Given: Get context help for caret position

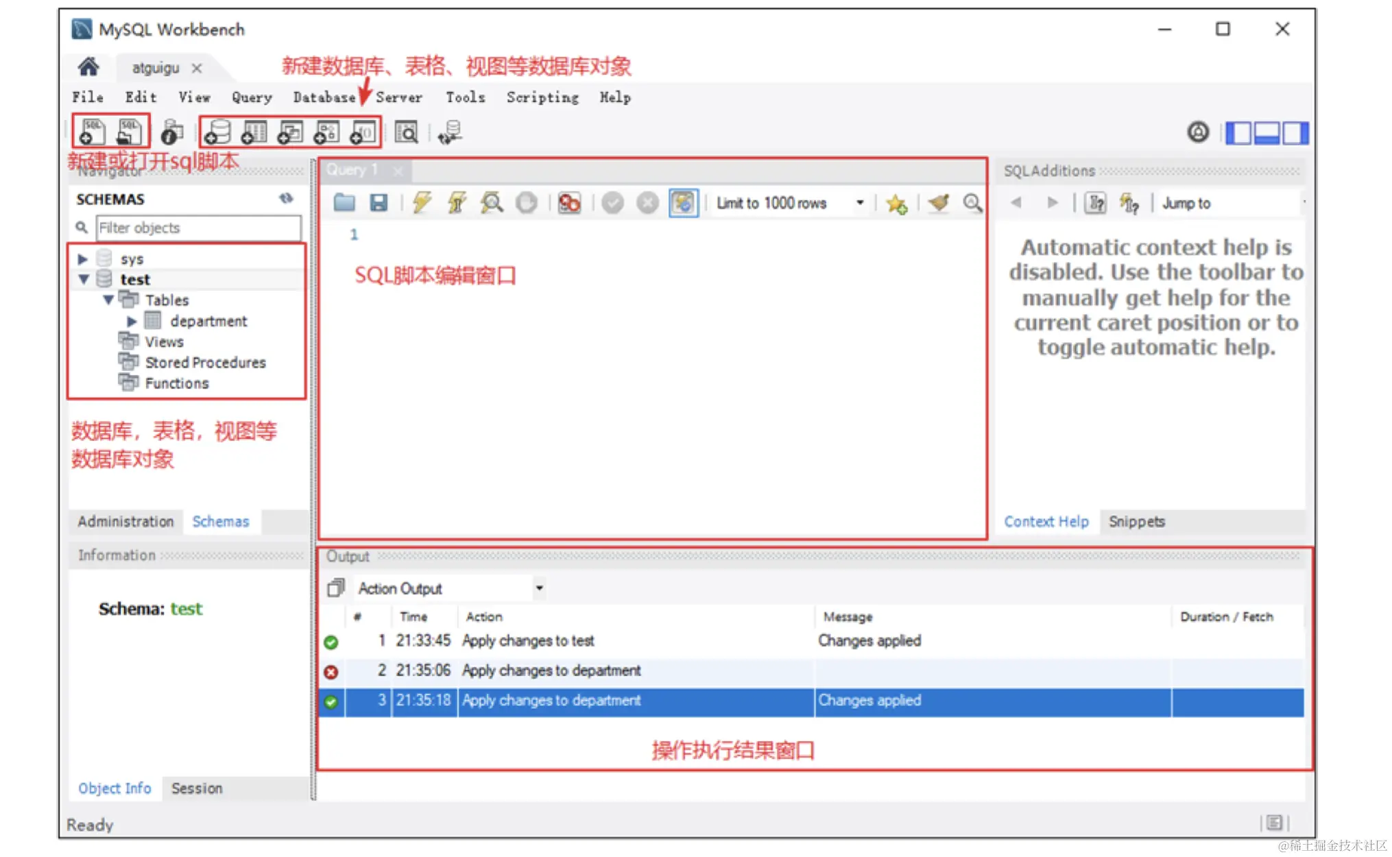Looking at the screenshot, I should [x=1096, y=203].
